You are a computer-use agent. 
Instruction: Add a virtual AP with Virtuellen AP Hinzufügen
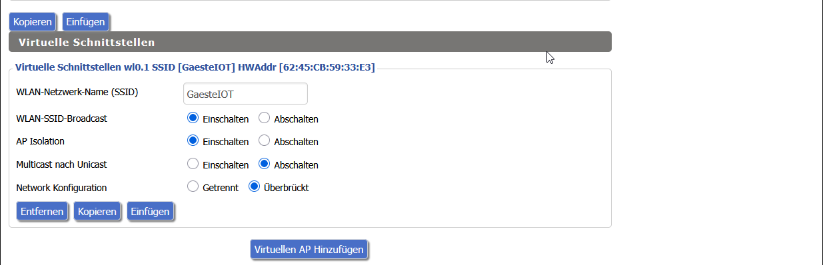pos(309,250)
